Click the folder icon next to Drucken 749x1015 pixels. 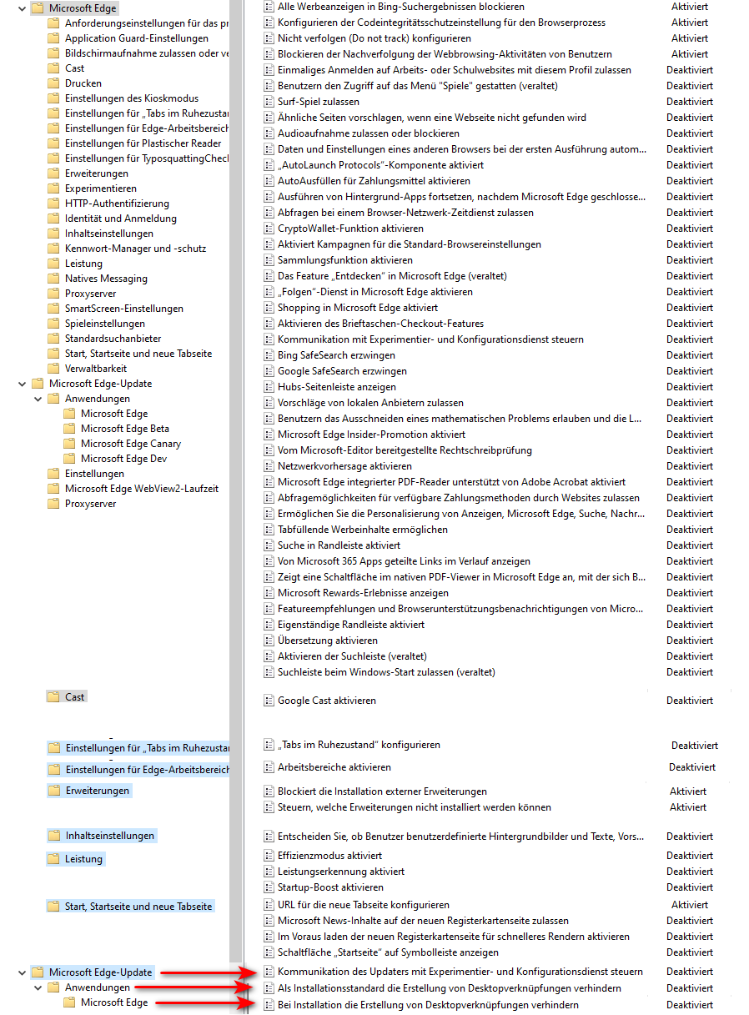point(53,83)
